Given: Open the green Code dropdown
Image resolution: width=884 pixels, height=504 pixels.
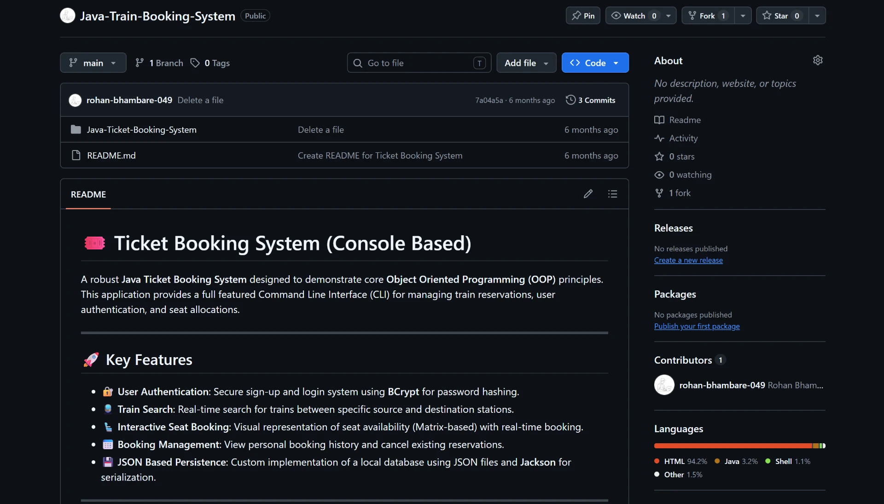Looking at the screenshot, I should point(595,63).
